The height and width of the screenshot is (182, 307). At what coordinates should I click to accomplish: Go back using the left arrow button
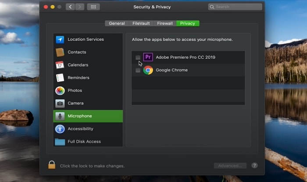point(70,7)
